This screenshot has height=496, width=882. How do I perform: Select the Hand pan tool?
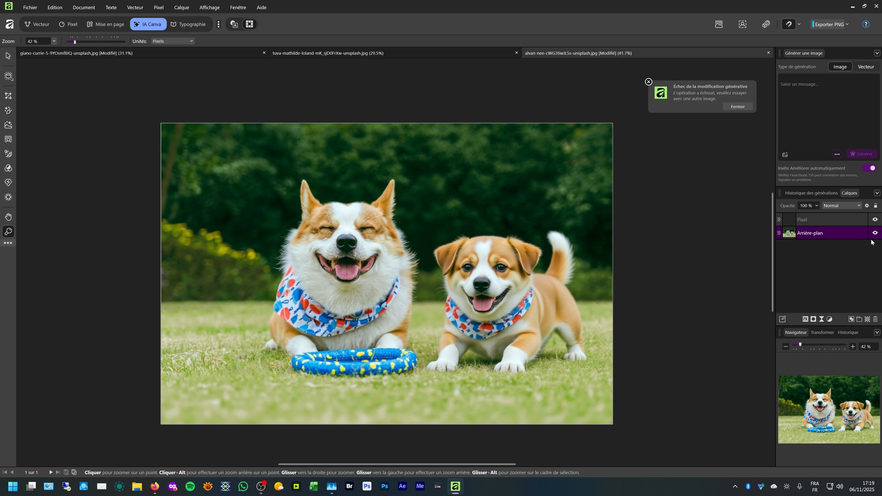(x=8, y=217)
